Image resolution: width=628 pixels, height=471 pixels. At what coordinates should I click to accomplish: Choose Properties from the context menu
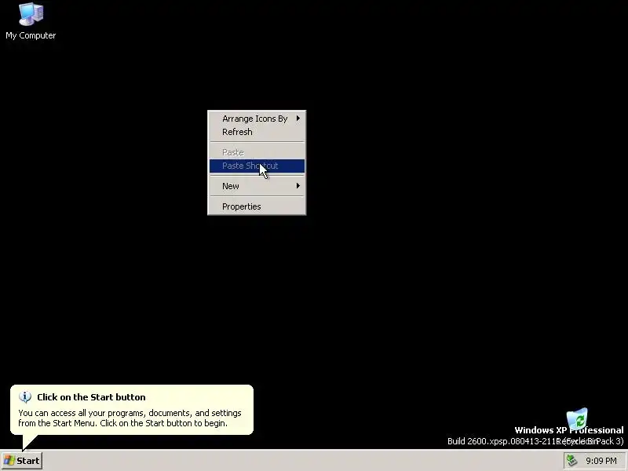[x=257, y=206]
